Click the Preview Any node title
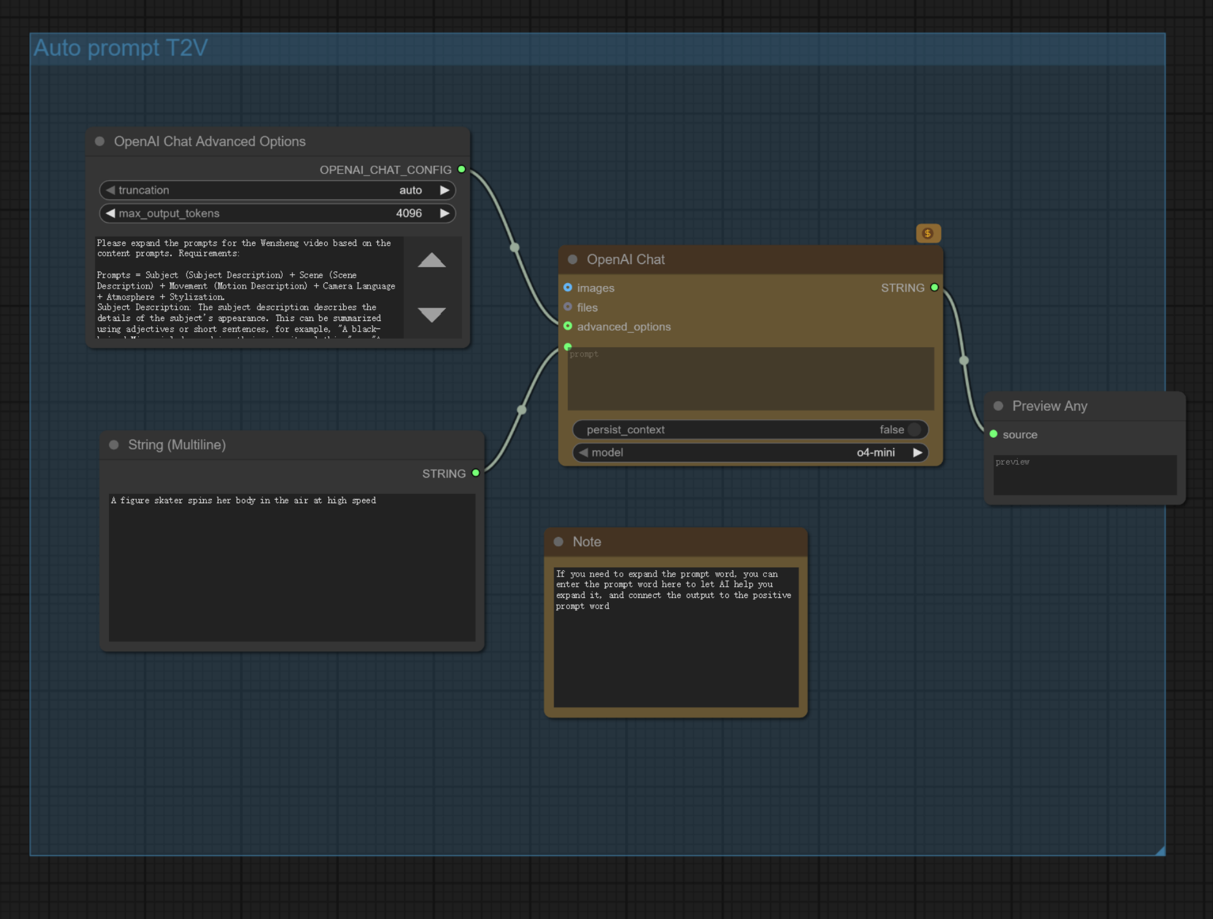This screenshot has height=919, width=1213. (1050, 406)
